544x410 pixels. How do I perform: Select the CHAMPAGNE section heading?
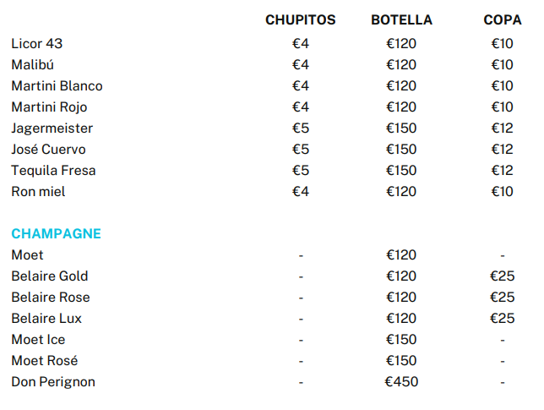point(56,234)
